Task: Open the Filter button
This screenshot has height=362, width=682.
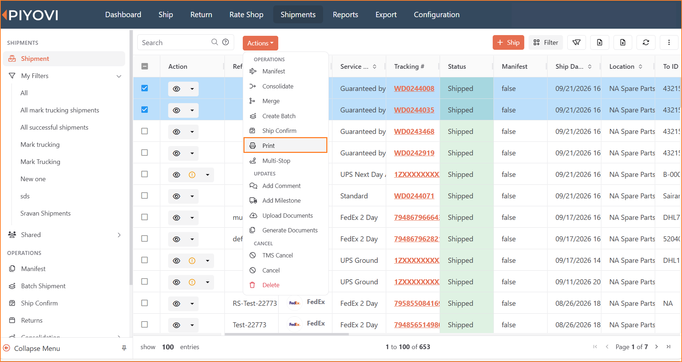Action: pyautogui.click(x=546, y=43)
